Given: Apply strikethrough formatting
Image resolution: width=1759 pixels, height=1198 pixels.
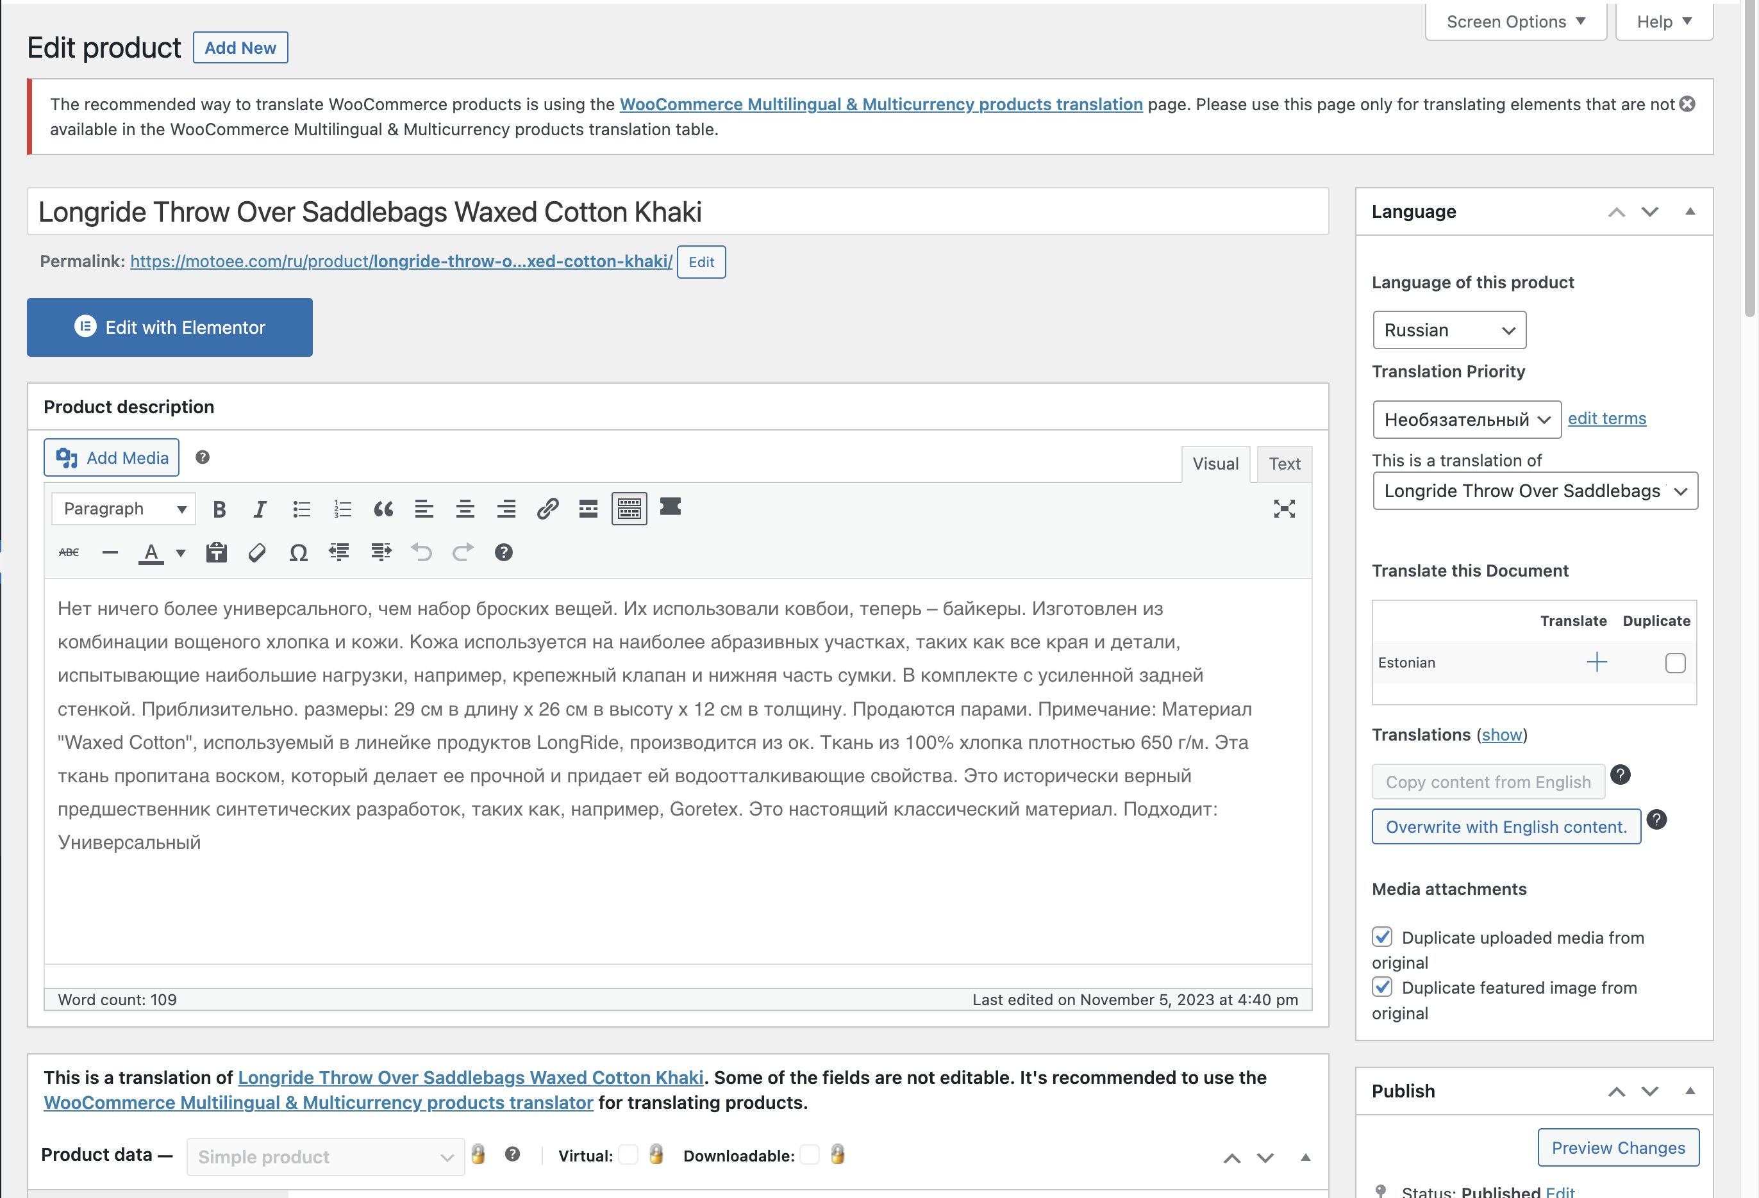Looking at the screenshot, I should [x=69, y=553].
